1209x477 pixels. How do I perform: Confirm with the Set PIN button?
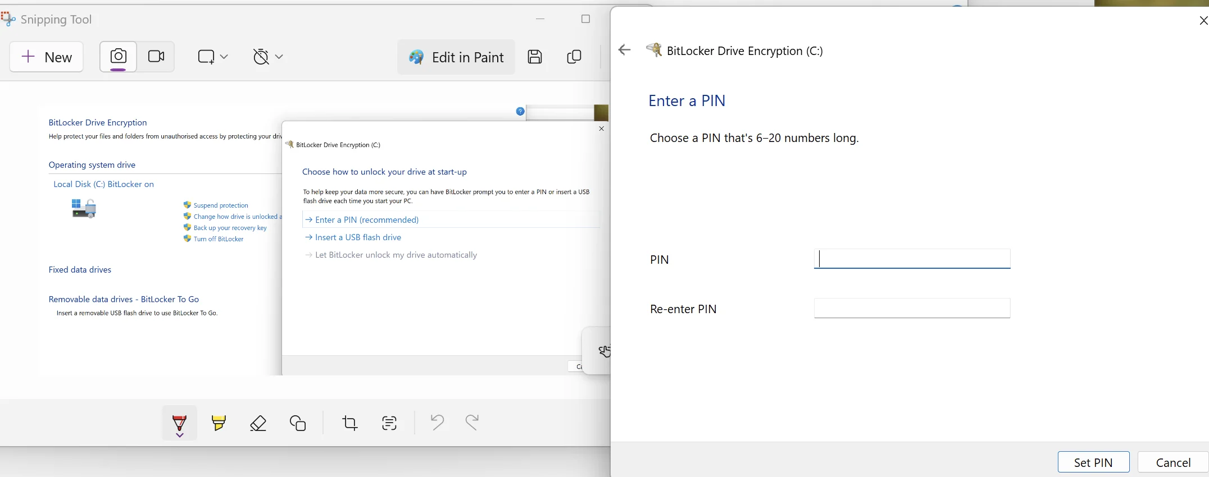1093,462
